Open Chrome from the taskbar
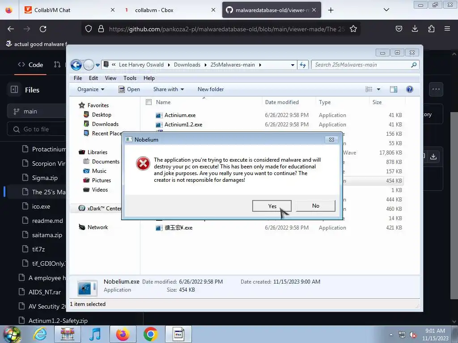Screen dimensions: 458x343 coord(150,334)
